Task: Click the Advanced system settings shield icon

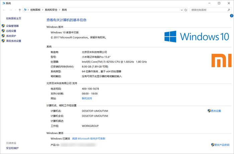Action: pos(3,41)
